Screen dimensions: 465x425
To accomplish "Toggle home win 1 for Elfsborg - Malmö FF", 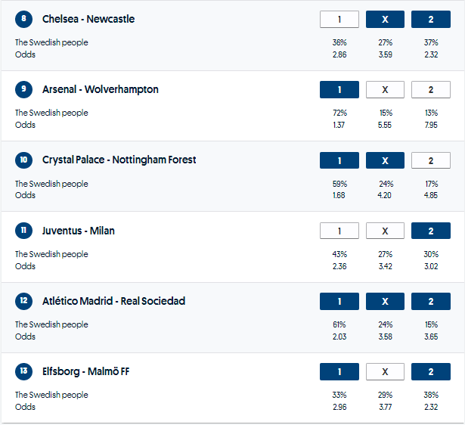I will (x=339, y=372).
